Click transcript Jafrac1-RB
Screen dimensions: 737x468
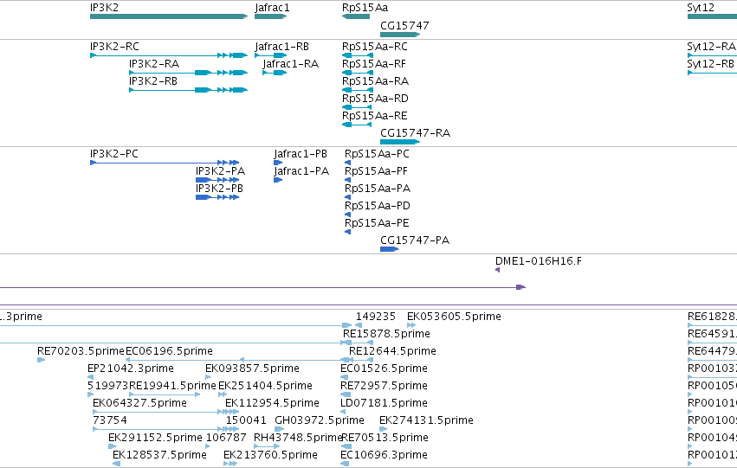(x=271, y=55)
